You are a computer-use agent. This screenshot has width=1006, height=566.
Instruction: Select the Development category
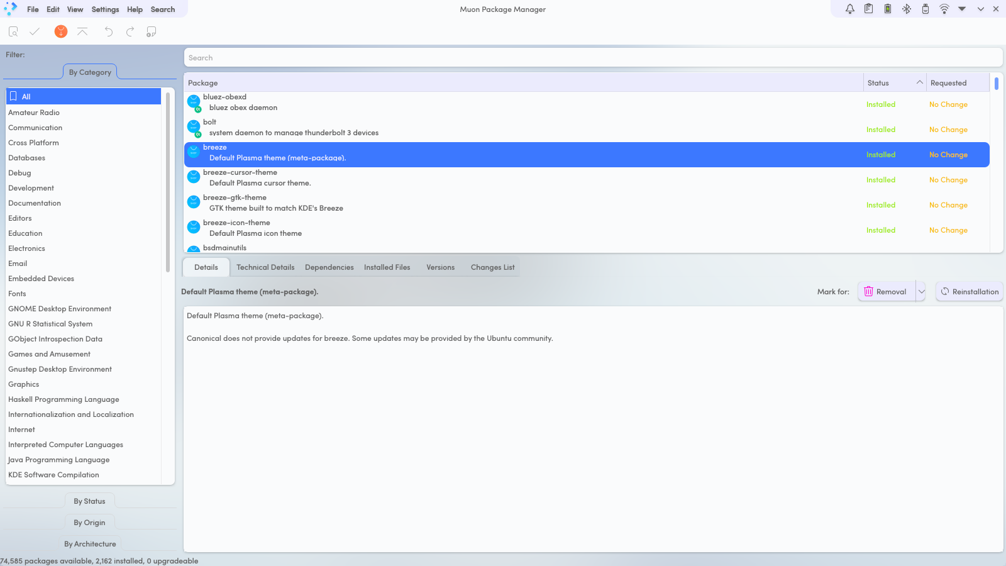pyautogui.click(x=84, y=188)
